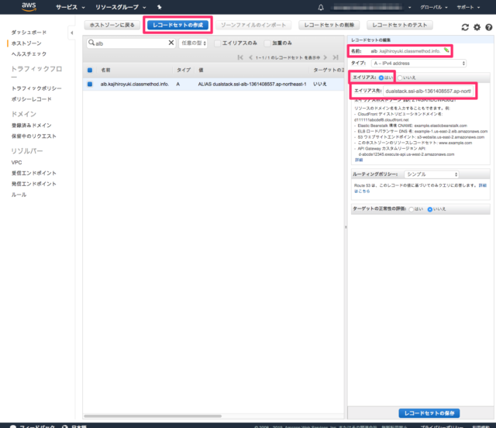Open the notifications bell
496x428 pixels.
(322, 7)
